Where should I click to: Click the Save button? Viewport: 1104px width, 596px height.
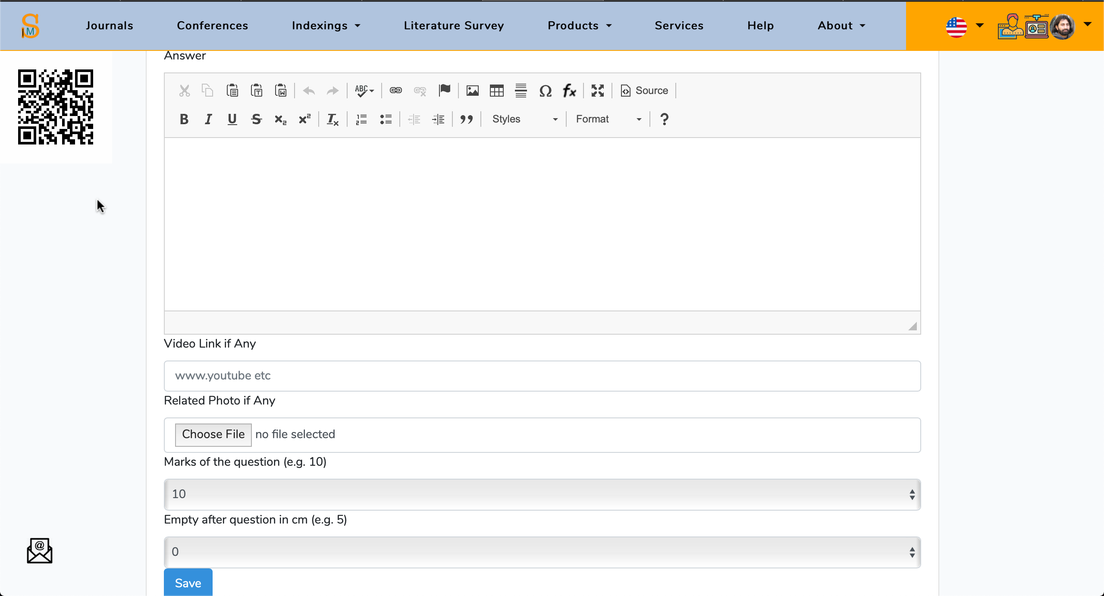click(x=188, y=583)
